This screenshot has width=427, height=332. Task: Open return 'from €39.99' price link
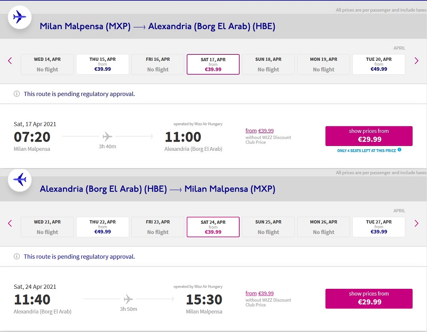coord(260,293)
